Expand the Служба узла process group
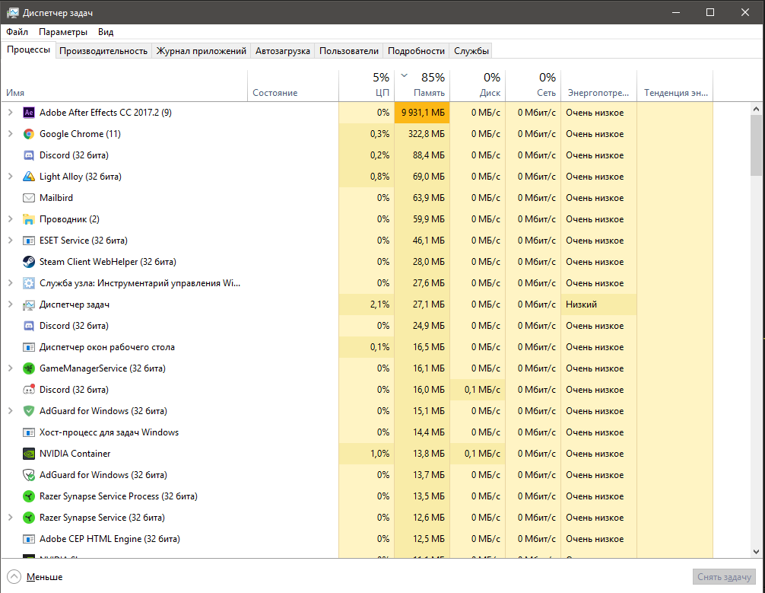 pos(10,283)
